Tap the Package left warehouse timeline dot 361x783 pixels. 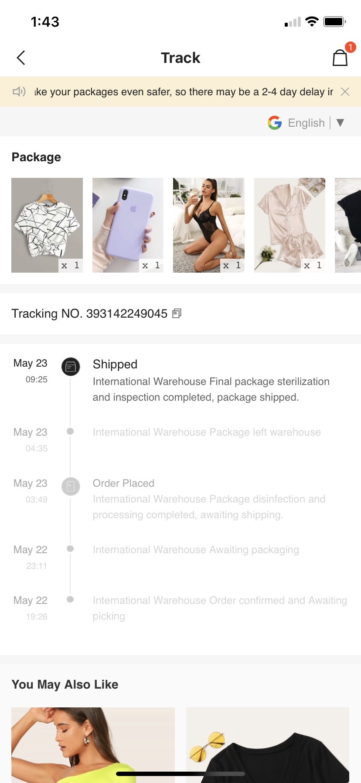point(70,431)
